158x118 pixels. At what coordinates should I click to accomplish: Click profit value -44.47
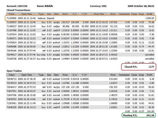[x=151, y=47]
